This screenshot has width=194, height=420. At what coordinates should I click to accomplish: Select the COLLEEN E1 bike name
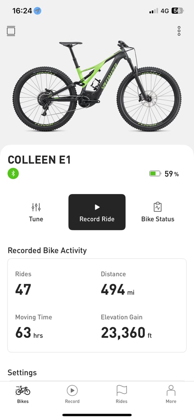coord(39,160)
